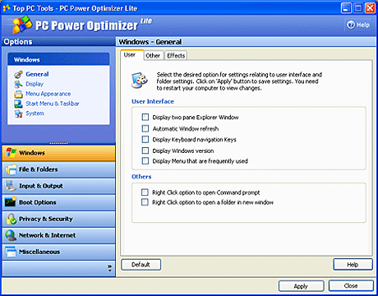Click the Network & Internet globe icon
The image size is (378, 296).
click(11, 235)
